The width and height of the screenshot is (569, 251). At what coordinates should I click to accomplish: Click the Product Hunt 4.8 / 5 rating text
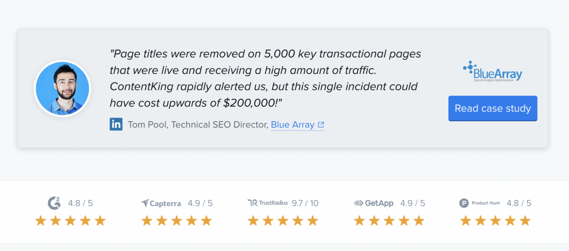(519, 203)
